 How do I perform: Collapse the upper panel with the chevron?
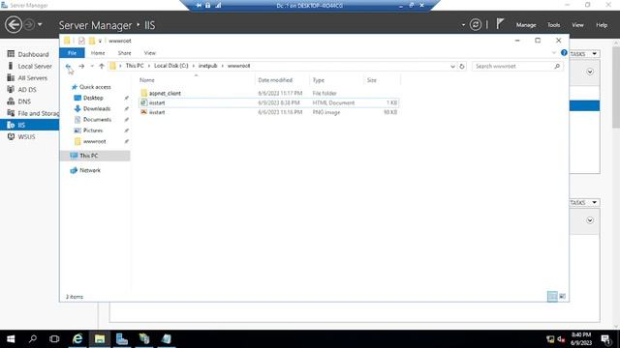590,72
